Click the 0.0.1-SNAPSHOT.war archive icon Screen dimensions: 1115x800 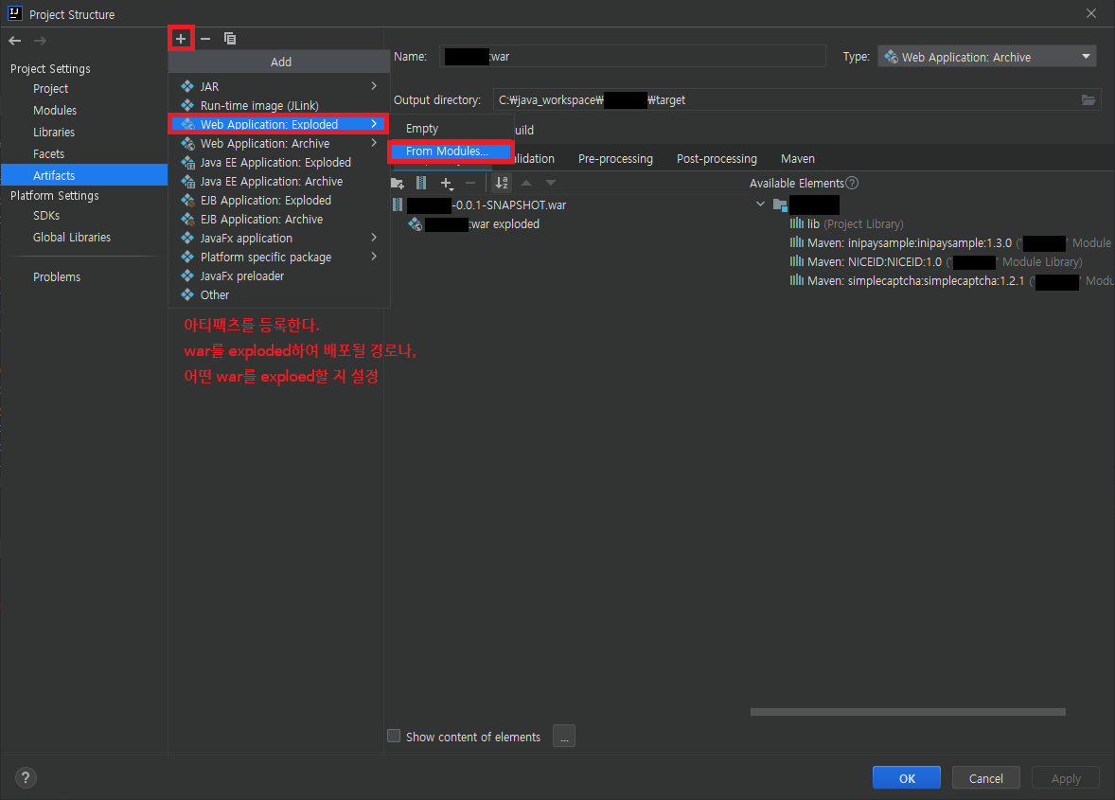pyautogui.click(x=398, y=204)
